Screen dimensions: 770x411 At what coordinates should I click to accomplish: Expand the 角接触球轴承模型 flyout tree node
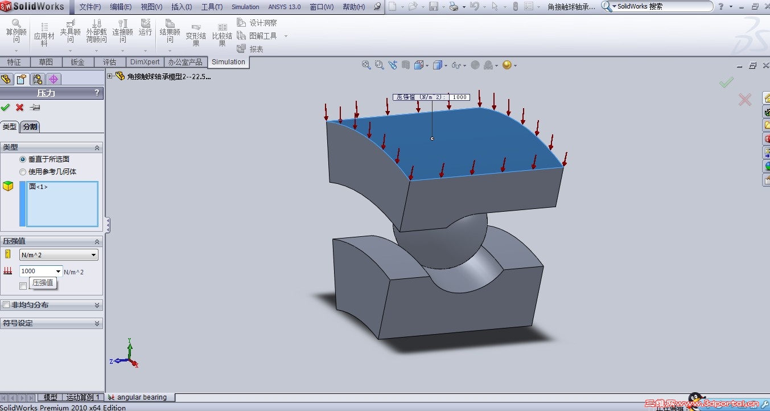[x=110, y=76]
